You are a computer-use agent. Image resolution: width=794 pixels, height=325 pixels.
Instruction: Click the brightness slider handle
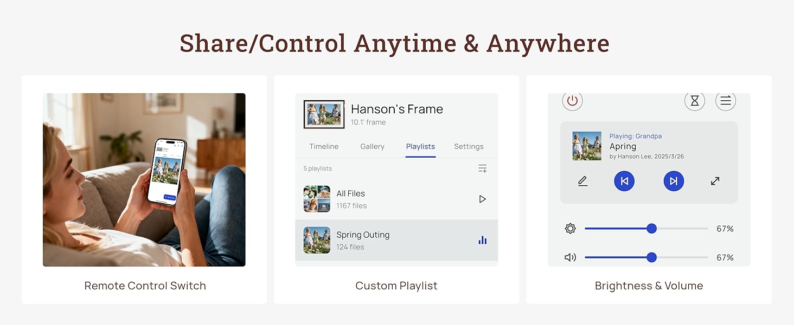click(652, 229)
